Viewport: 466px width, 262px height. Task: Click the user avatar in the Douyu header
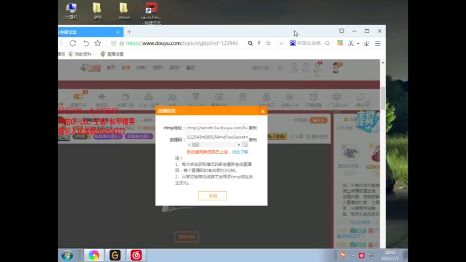[x=336, y=68]
